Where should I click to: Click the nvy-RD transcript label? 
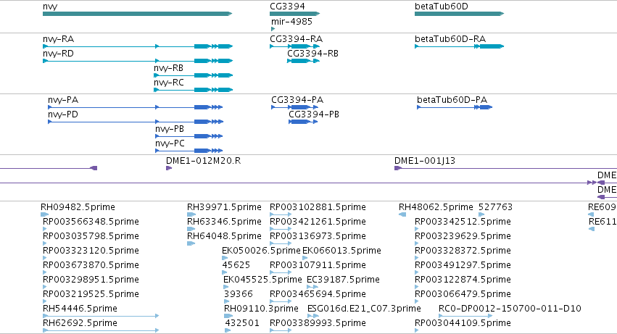coord(58,54)
